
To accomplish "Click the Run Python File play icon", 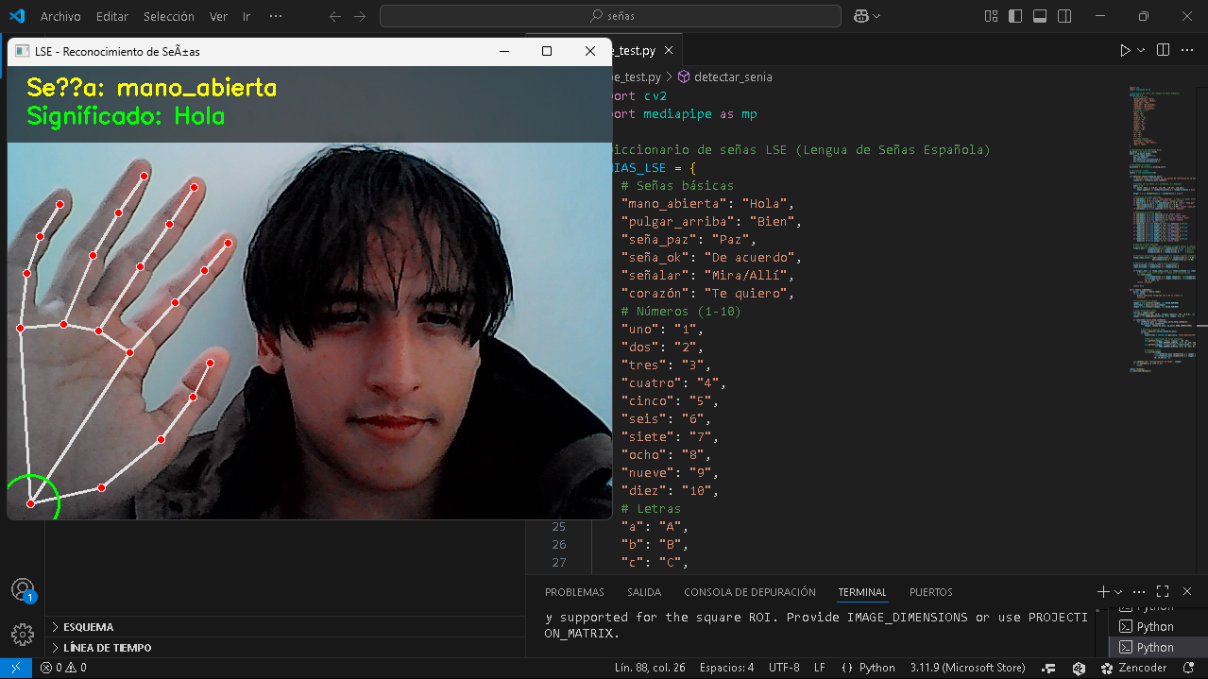I will coord(1125,50).
